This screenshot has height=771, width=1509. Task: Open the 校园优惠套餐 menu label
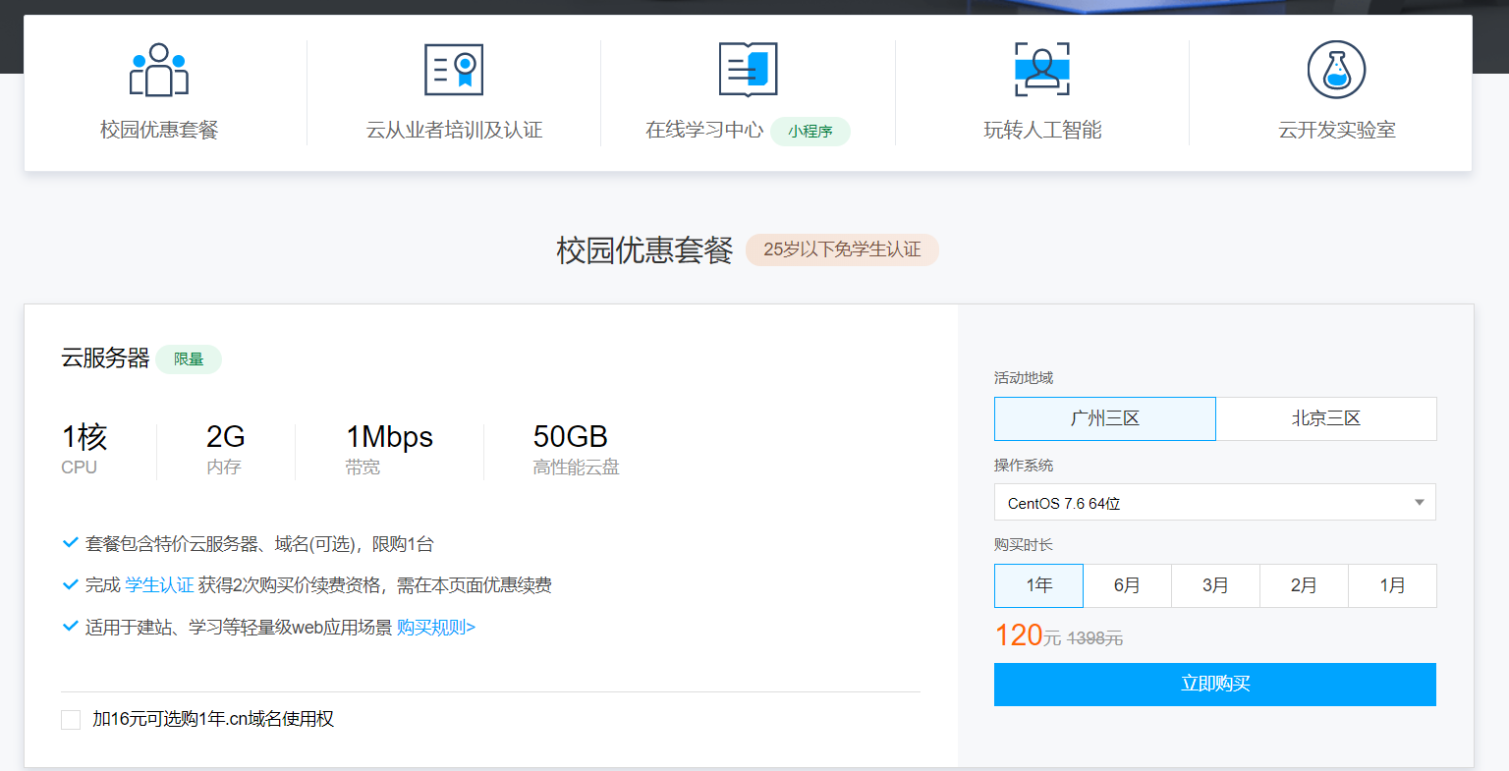[x=159, y=130]
